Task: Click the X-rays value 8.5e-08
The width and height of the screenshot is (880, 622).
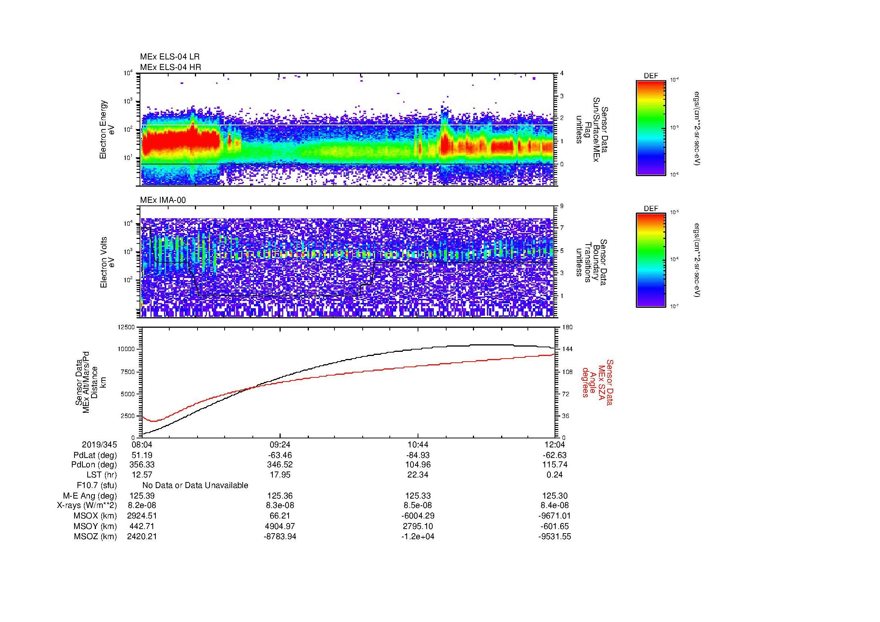Action: tap(418, 505)
